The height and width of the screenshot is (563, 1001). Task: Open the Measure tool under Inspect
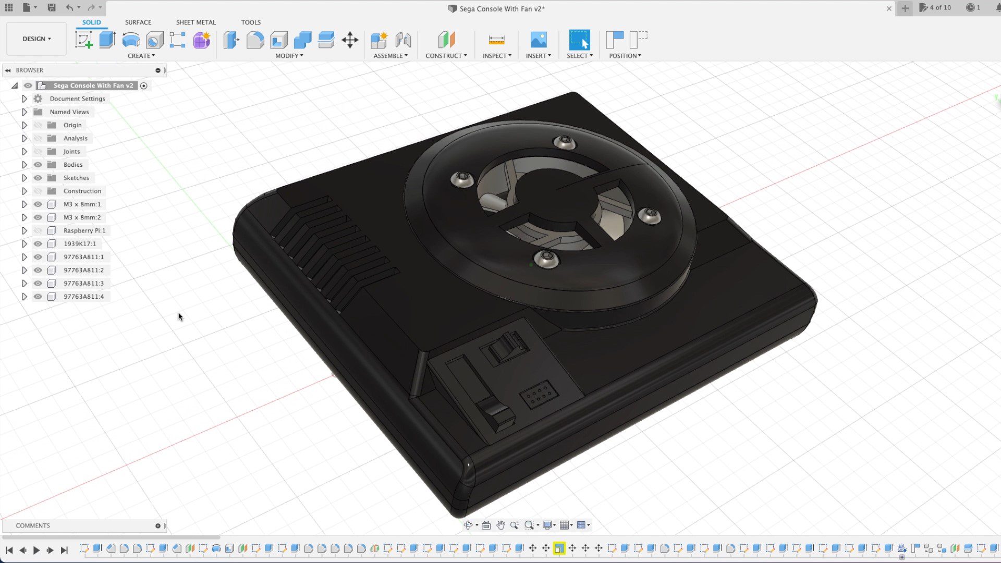[496, 40]
